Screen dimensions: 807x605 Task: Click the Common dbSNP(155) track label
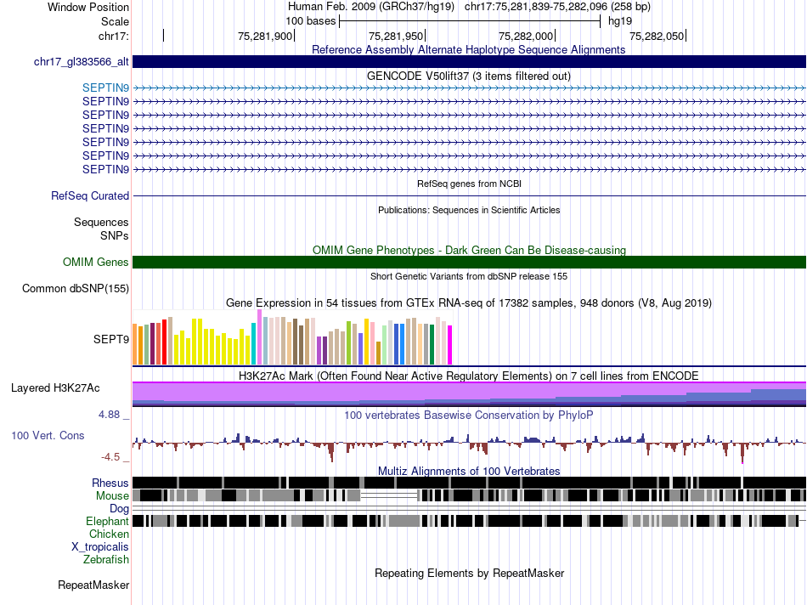point(76,288)
